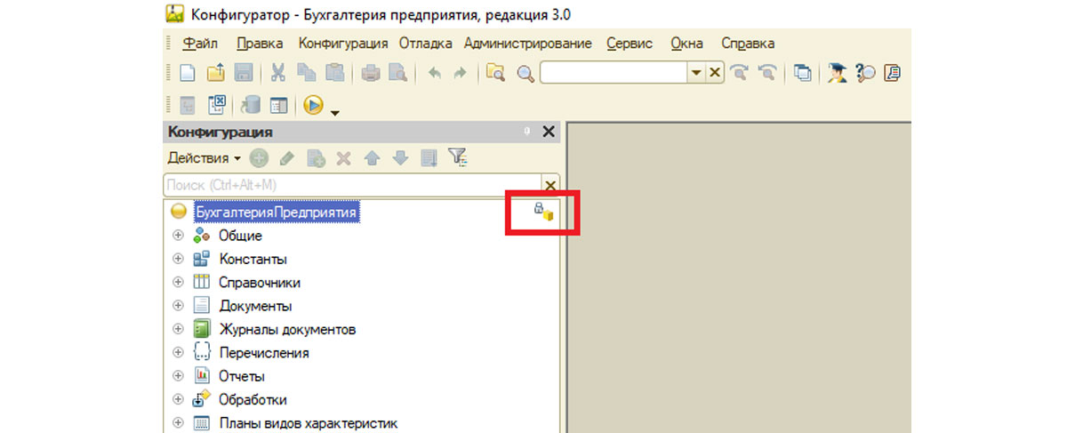Open the Отладка menu

(426, 43)
